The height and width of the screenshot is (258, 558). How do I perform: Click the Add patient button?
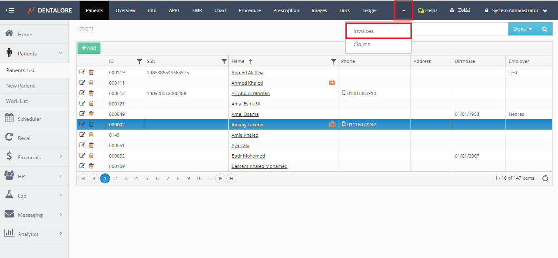[89, 48]
